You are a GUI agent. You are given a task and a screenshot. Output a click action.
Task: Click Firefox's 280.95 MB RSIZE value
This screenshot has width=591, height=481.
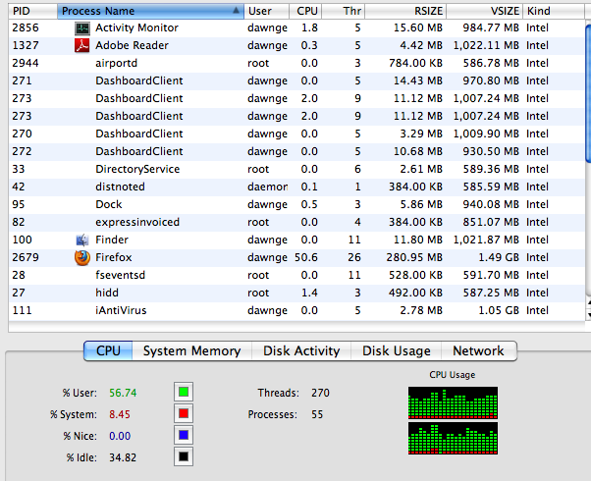tap(414, 257)
